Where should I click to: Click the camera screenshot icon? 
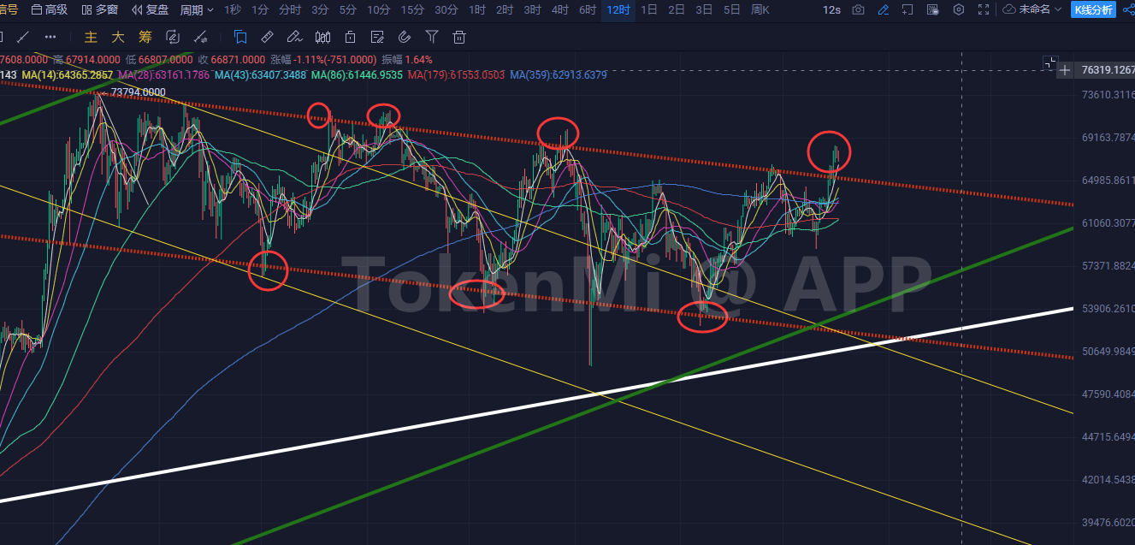click(858, 10)
